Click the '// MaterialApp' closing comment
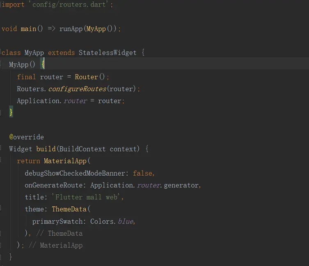The width and height of the screenshot is (309, 266). [55, 246]
